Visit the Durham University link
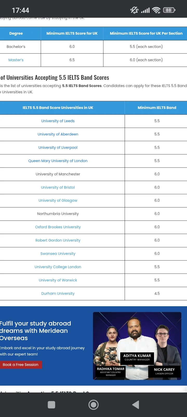187x417 pixels. click(x=58, y=293)
